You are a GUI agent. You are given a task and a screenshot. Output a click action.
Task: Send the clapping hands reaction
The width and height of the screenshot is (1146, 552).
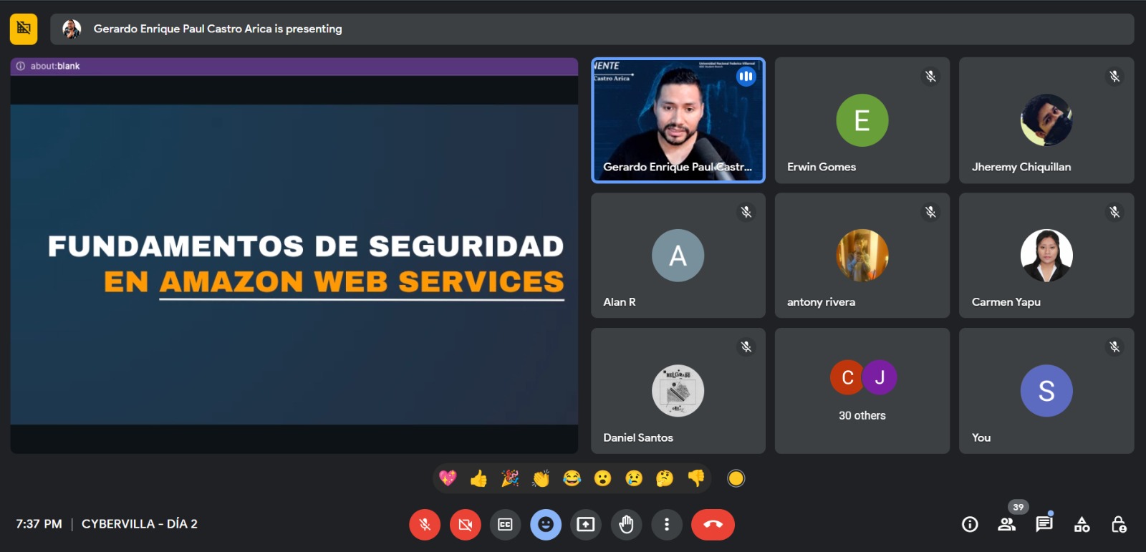(x=541, y=478)
